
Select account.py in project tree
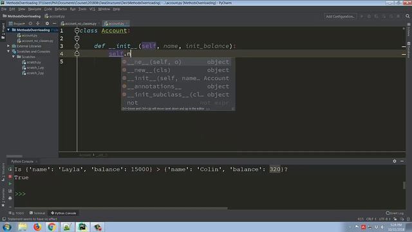27,35
